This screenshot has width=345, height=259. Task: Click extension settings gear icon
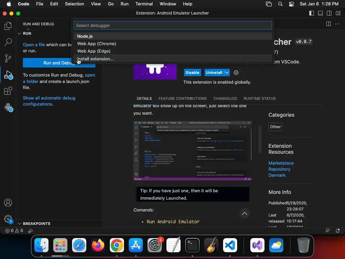pos(236,73)
